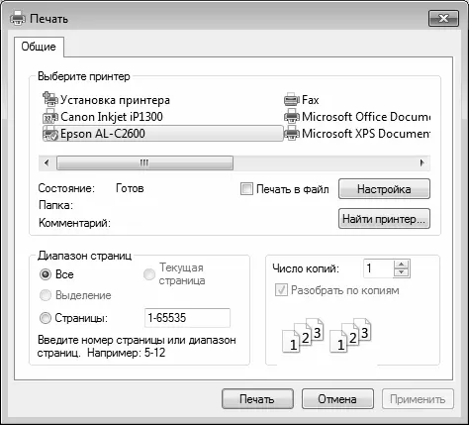Click the collate pages preview image
Image resolution: width=469 pixels, height=425 pixels.
[x=327, y=335]
